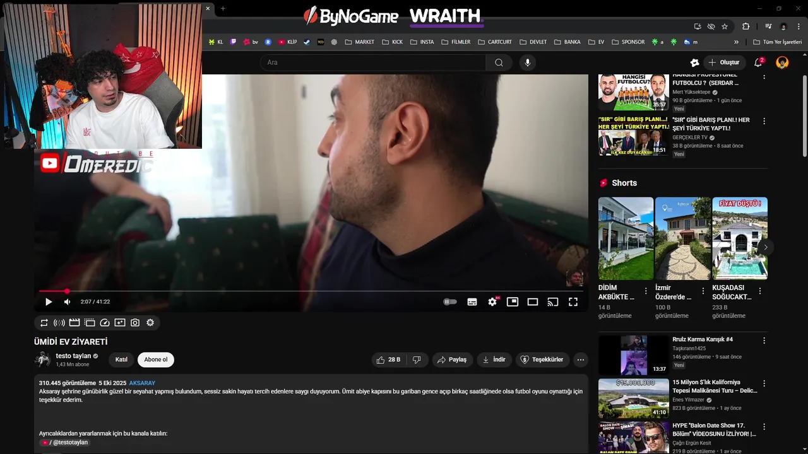Click the Teşekkürler thanks button
This screenshot has height=454, width=808.
[x=542, y=359]
